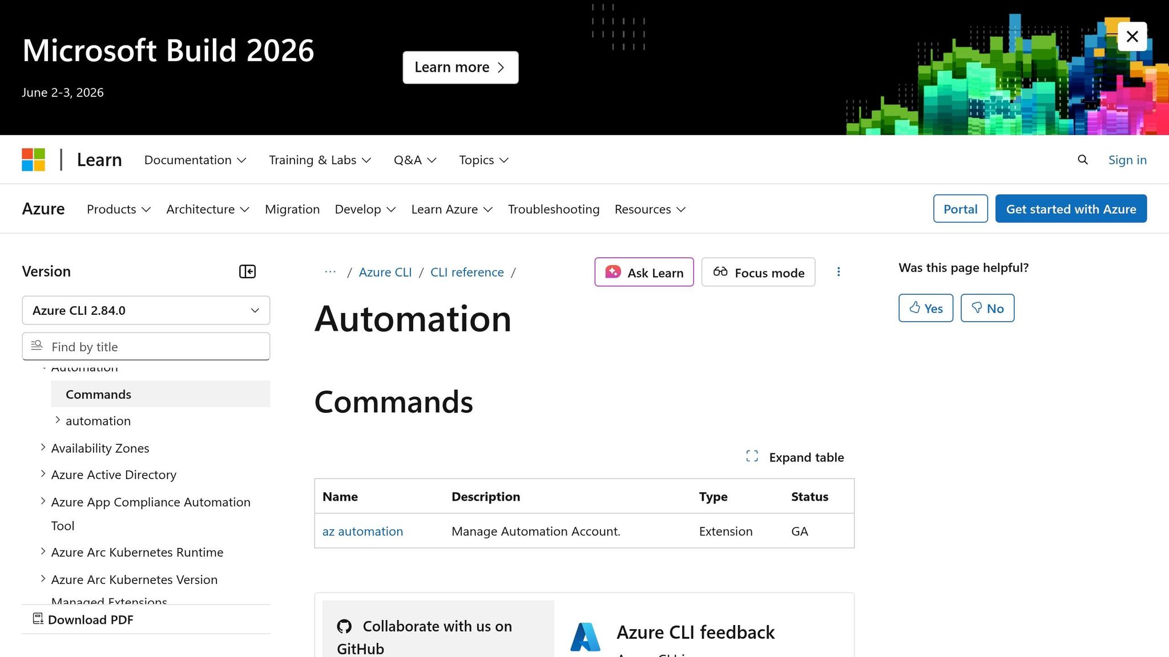
Task: Mark the page helpful with Yes
Action: (925, 308)
